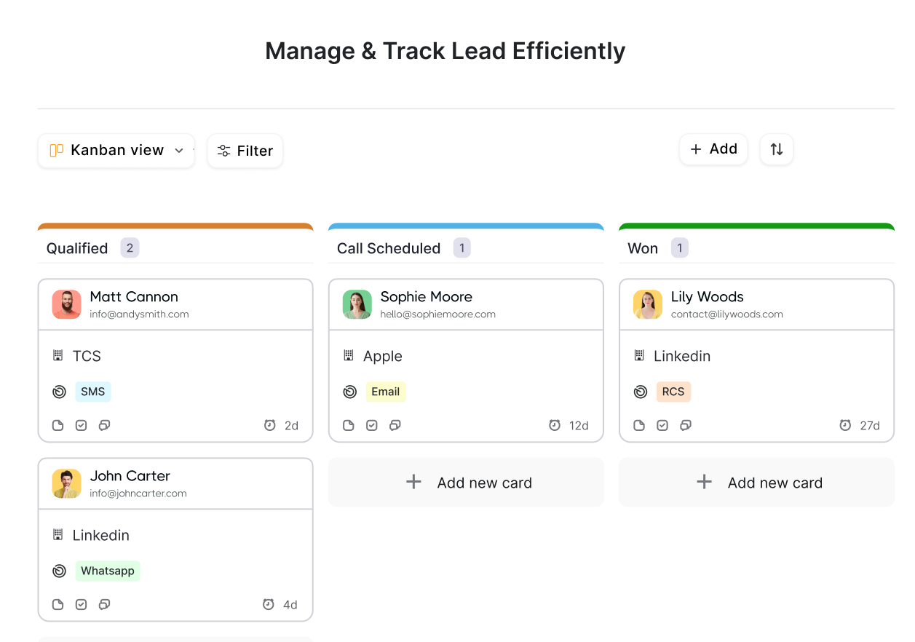Screen dimensions: 915x642
Task: Click the channel icon beside the RCS tag
Action: 641,392
